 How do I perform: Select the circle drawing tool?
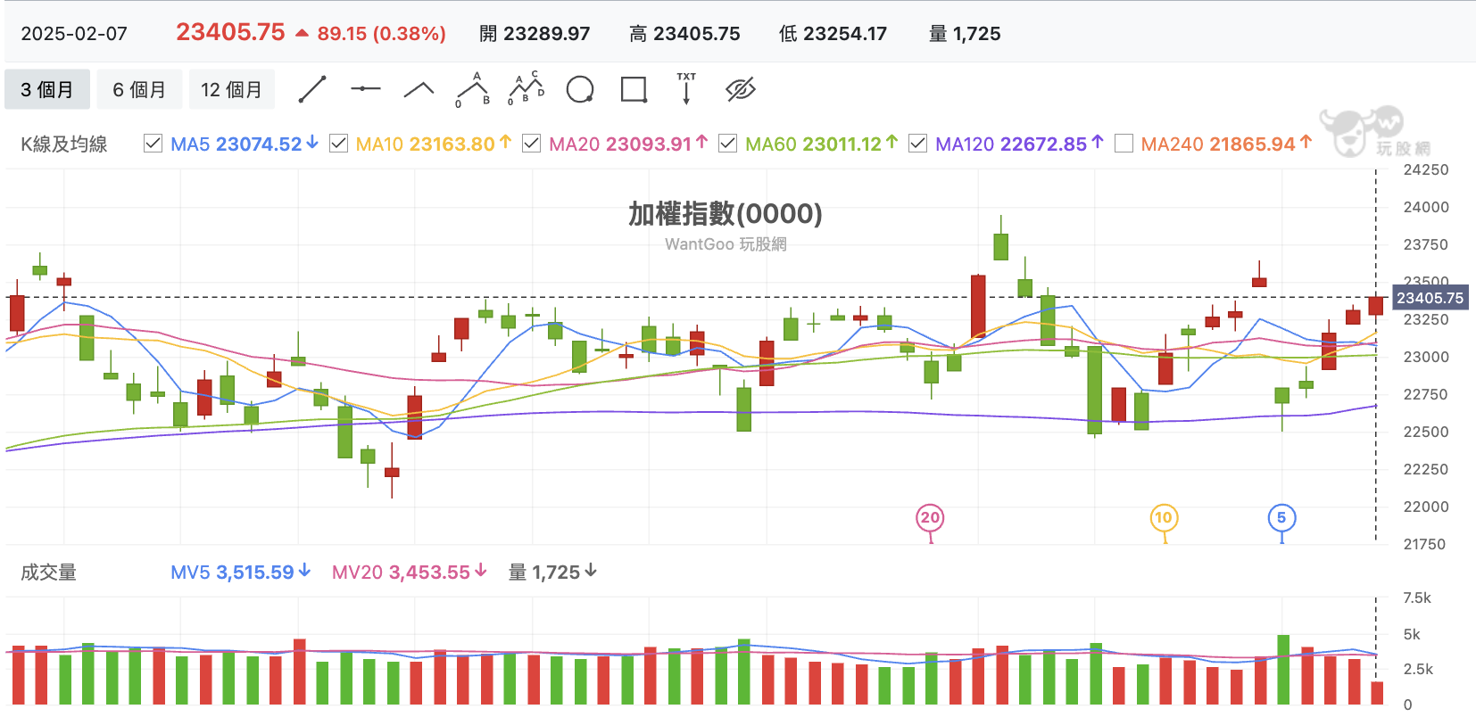[x=580, y=89]
